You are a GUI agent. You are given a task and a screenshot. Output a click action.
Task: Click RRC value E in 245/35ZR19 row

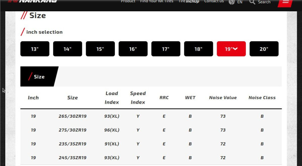[164, 158]
